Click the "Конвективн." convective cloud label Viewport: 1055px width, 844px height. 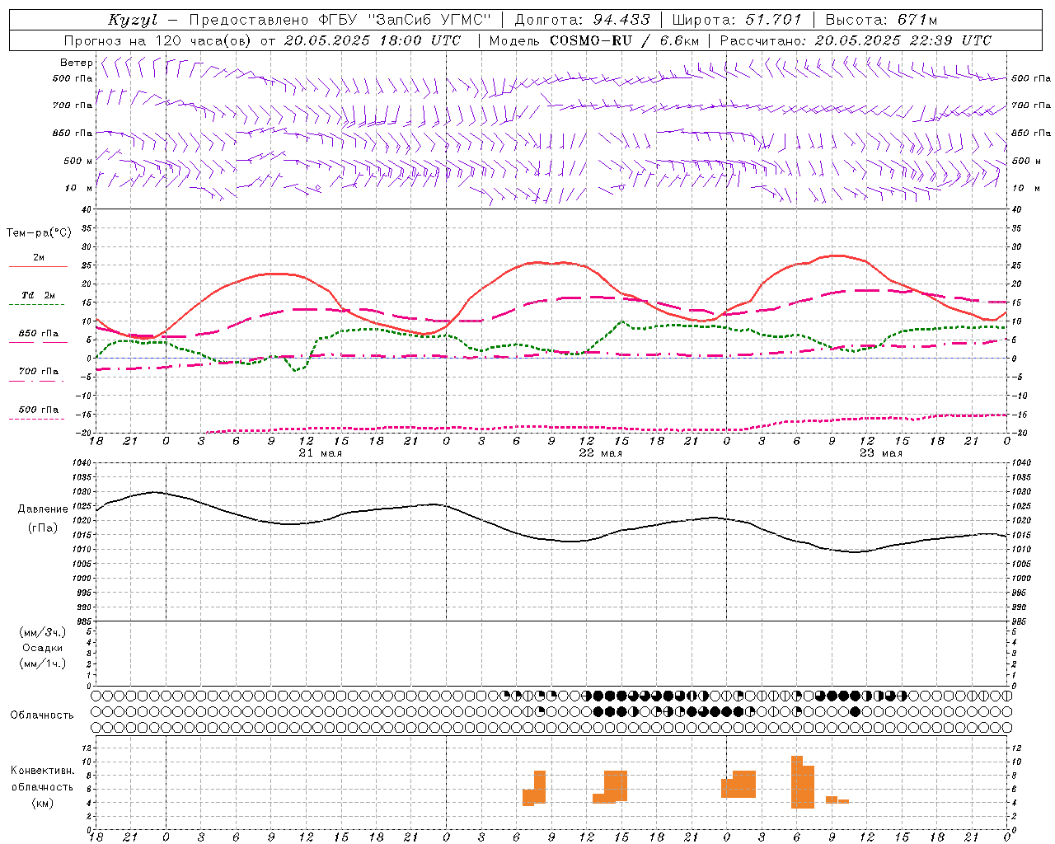click(43, 771)
